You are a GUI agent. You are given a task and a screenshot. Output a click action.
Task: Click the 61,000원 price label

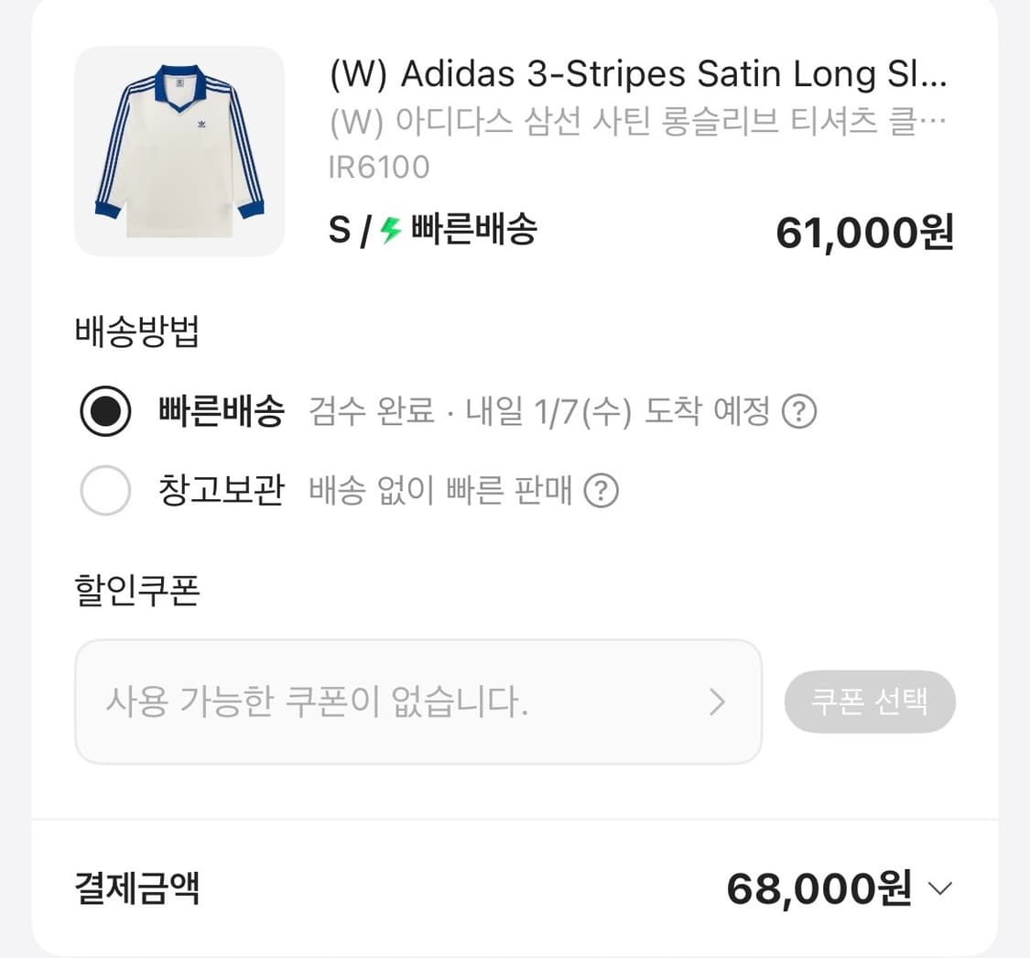(862, 232)
